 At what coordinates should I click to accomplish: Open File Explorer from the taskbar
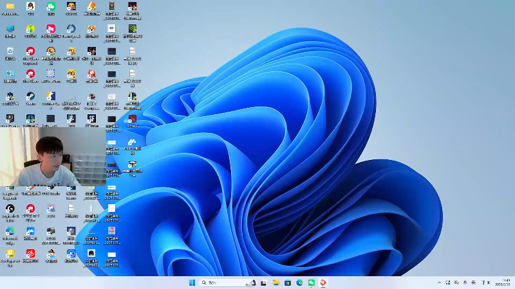pos(276,283)
